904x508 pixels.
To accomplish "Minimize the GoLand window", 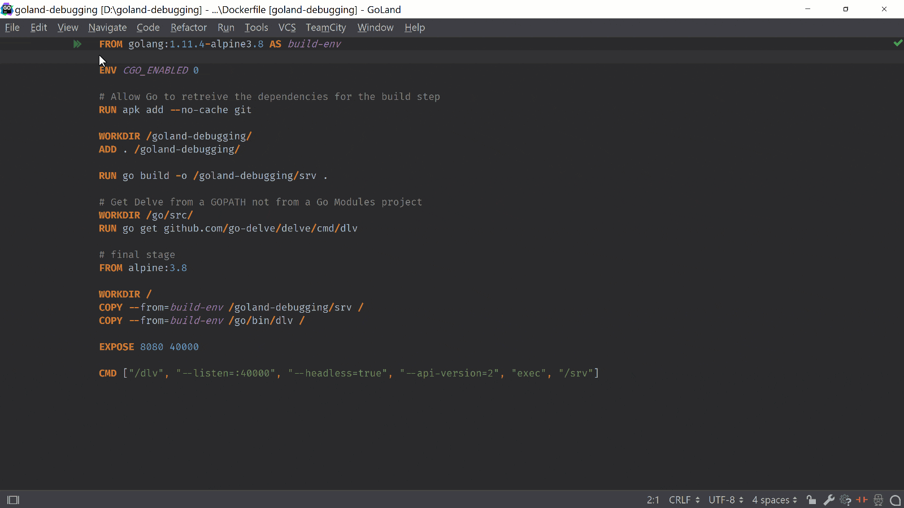I will 808,9.
